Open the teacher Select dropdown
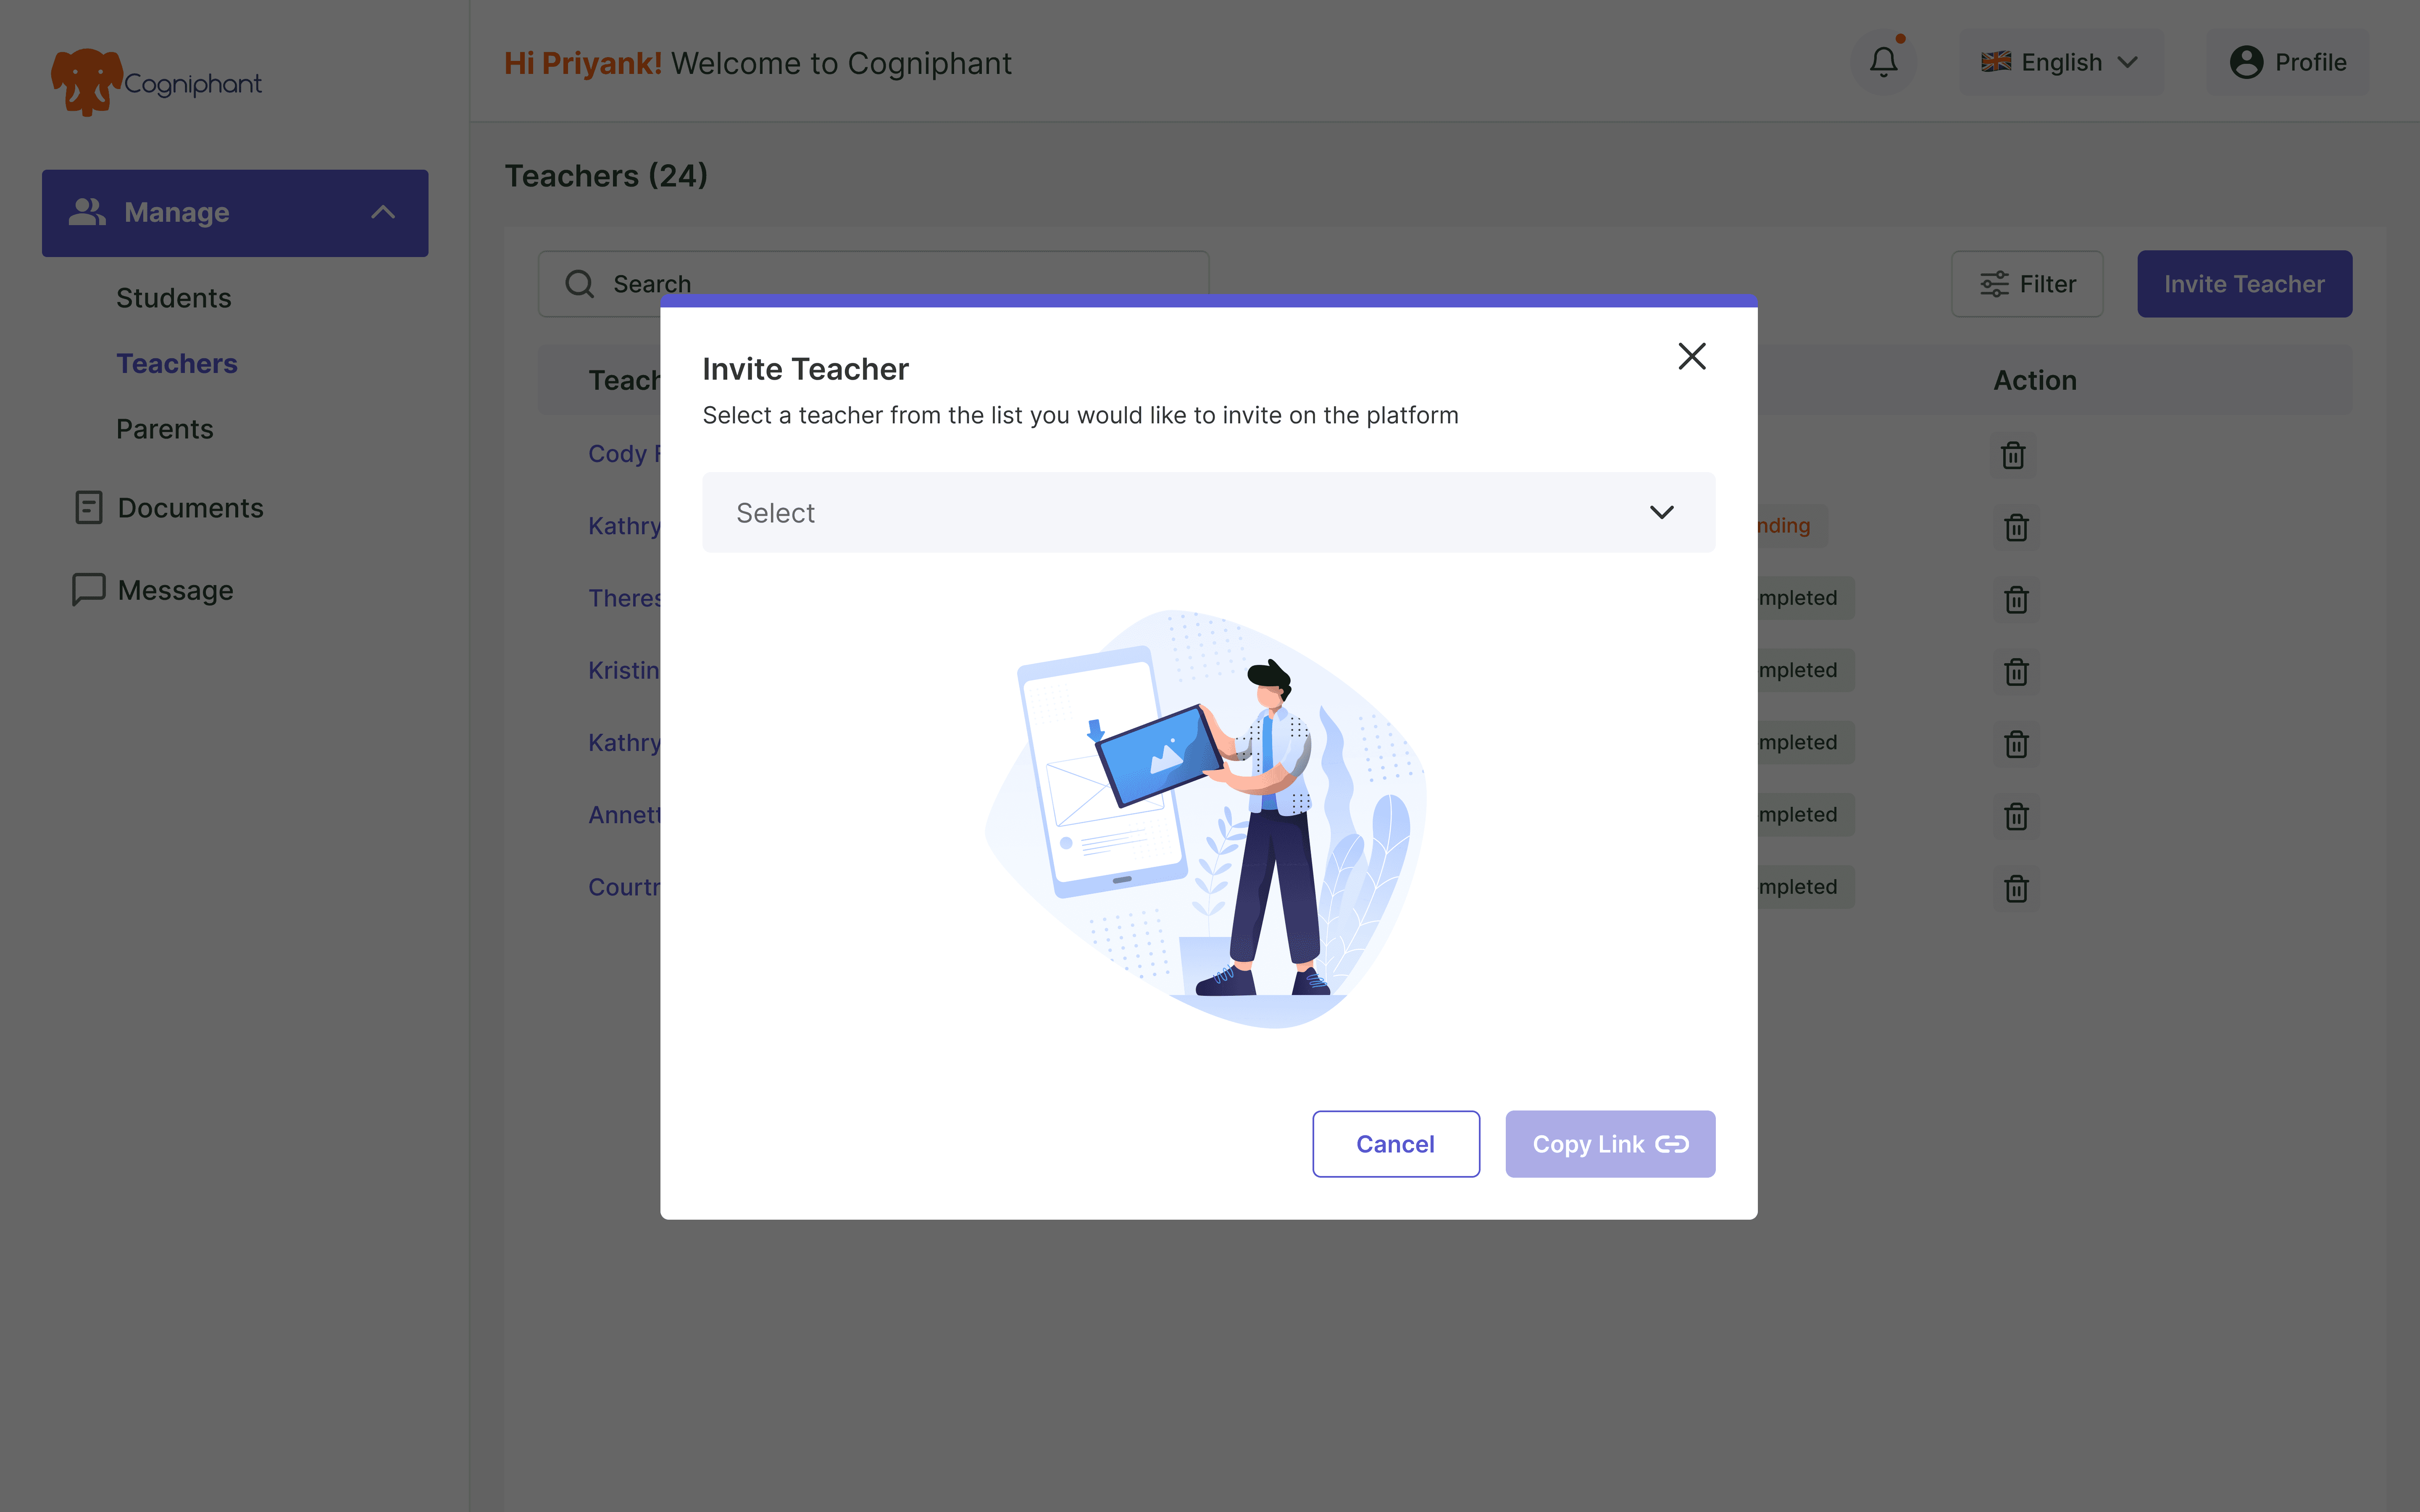2420x1512 pixels. pyautogui.click(x=1208, y=512)
